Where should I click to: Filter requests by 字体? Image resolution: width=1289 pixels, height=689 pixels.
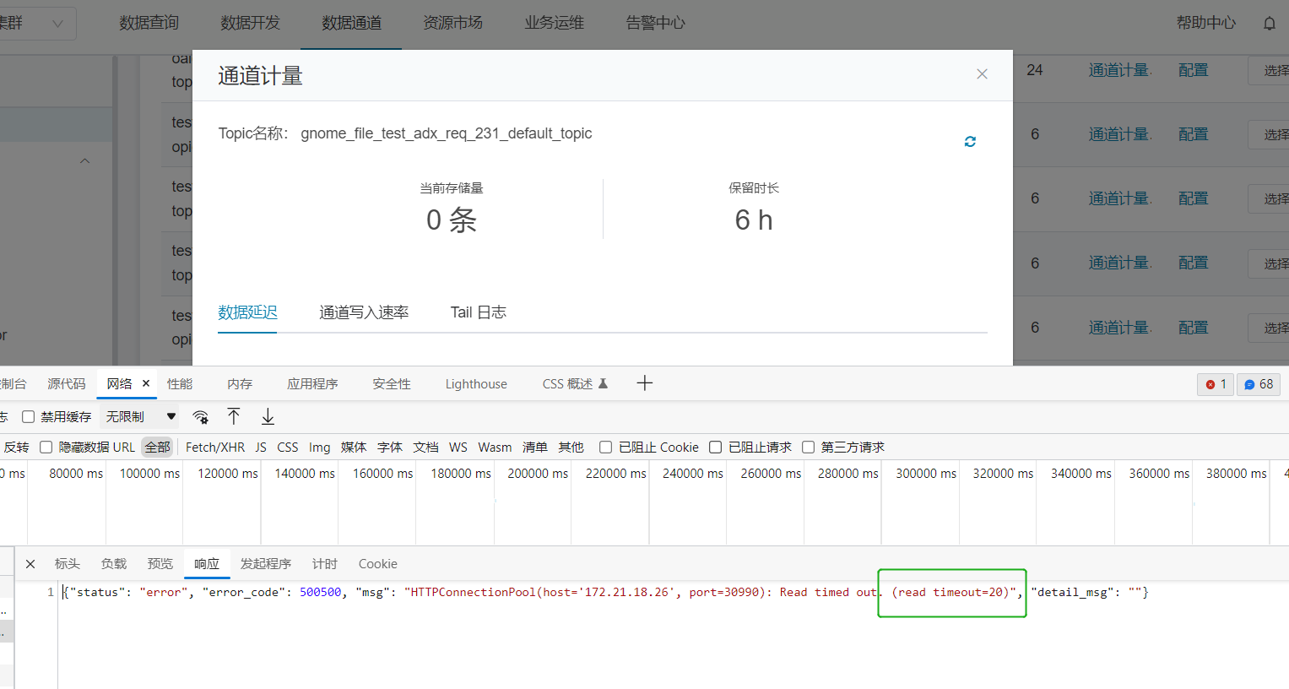click(x=390, y=448)
